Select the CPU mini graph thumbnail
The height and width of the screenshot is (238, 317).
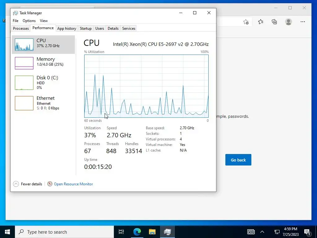tap(24, 45)
